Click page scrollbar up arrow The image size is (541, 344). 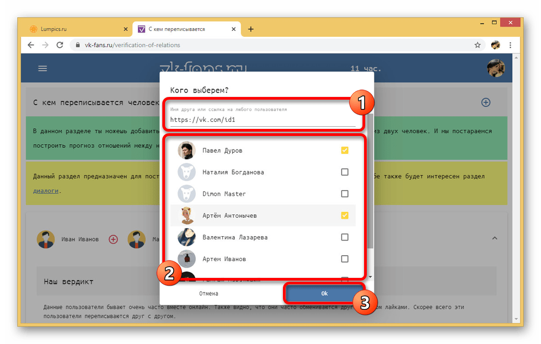[x=516, y=57]
